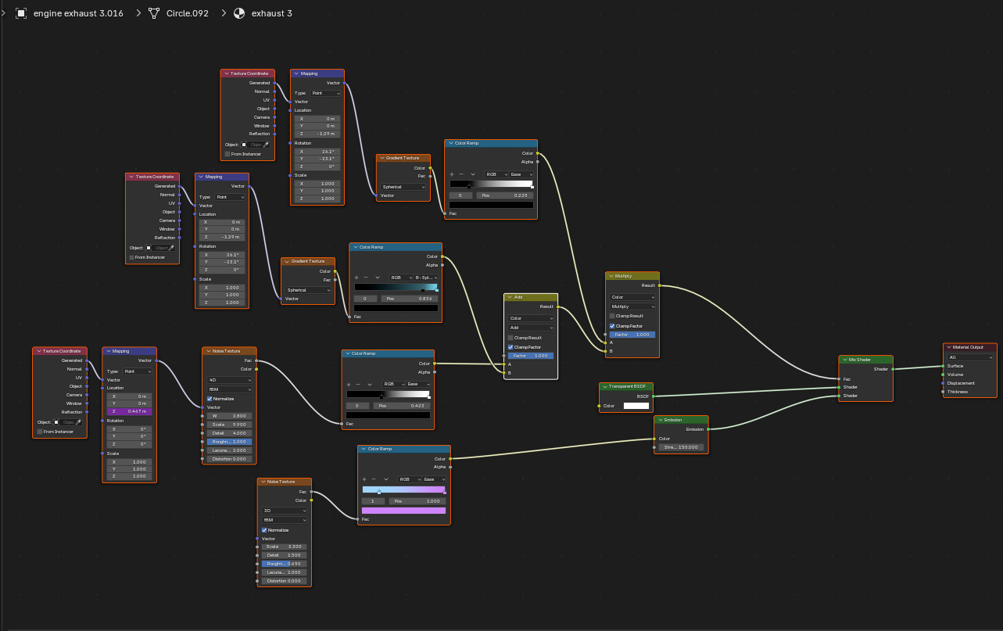Click the Volume socket on Material Output
The image size is (1003, 631).
[944, 375]
